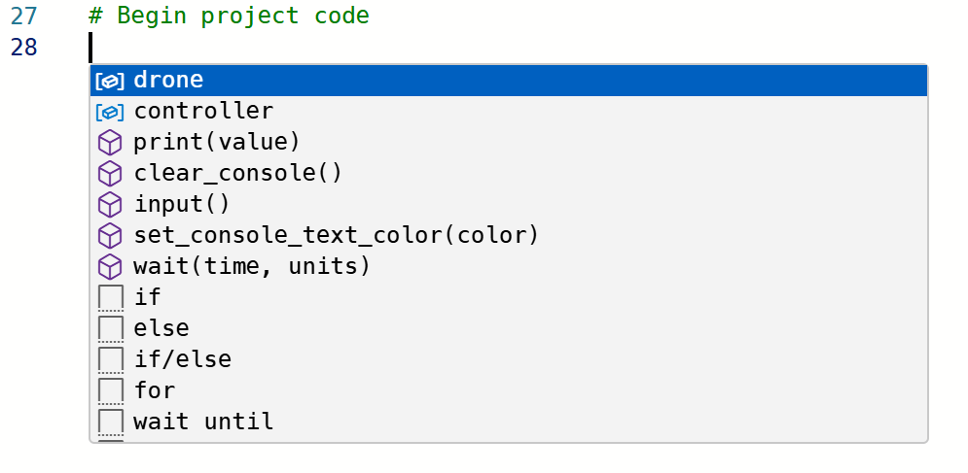Viewport: 968px width, 473px height.
Task: Click the snippet icon next to else
Action: click(111, 329)
